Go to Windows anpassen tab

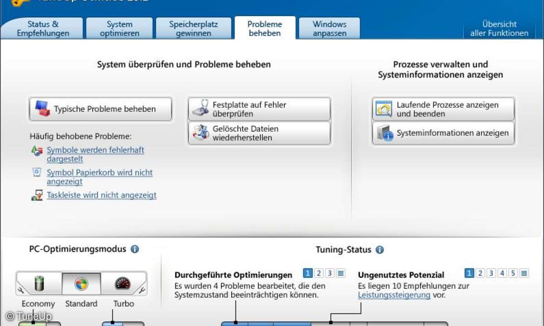(x=330, y=29)
